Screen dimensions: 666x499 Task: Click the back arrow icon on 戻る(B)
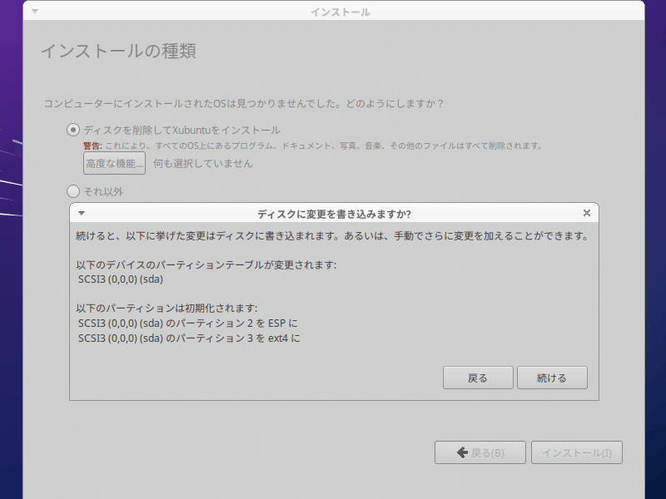click(462, 452)
